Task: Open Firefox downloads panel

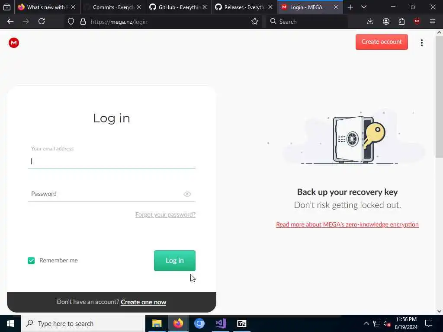Action: [x=370, y=22]
